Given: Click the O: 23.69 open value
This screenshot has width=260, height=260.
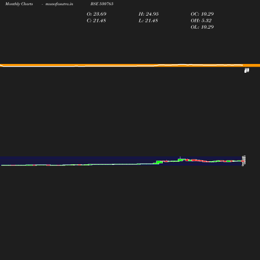Looking at the screenshot, I should tap(96, 14).
